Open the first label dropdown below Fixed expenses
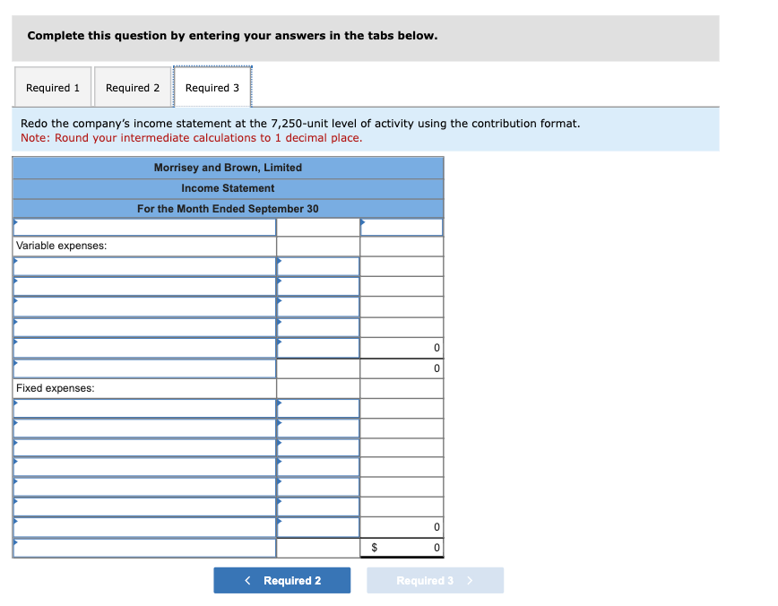This screenshot has height=606, width=778. (144, 408)
